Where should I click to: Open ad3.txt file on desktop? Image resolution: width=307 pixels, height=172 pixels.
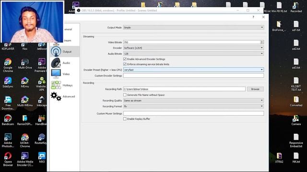point(296,64)
